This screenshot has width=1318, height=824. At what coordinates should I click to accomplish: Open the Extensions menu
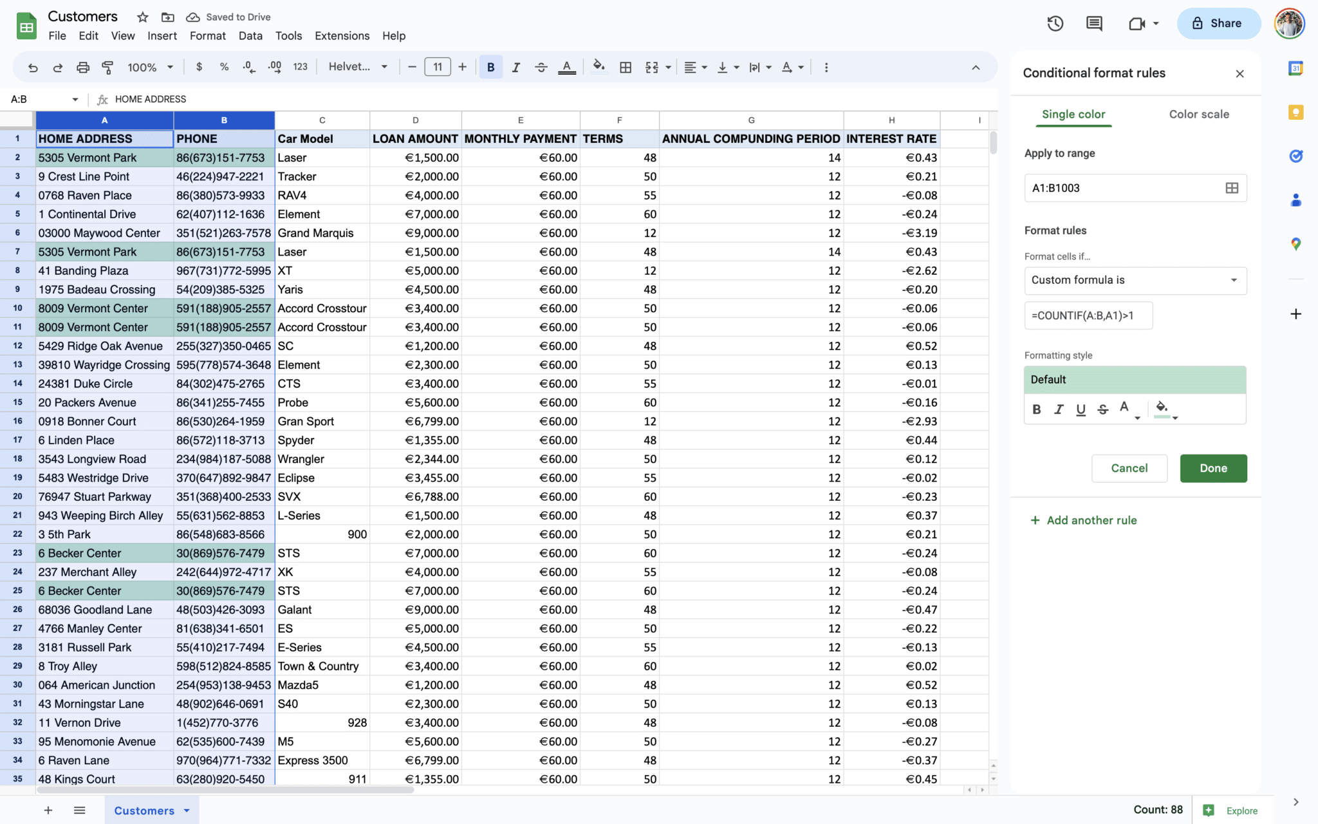(x=342, y=36)
